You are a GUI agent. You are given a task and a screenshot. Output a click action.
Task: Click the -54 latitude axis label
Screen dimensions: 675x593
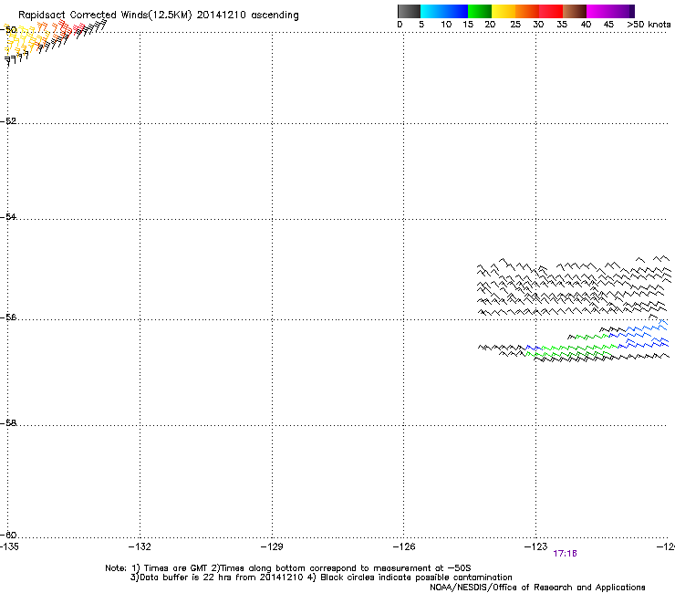[8, 217]
